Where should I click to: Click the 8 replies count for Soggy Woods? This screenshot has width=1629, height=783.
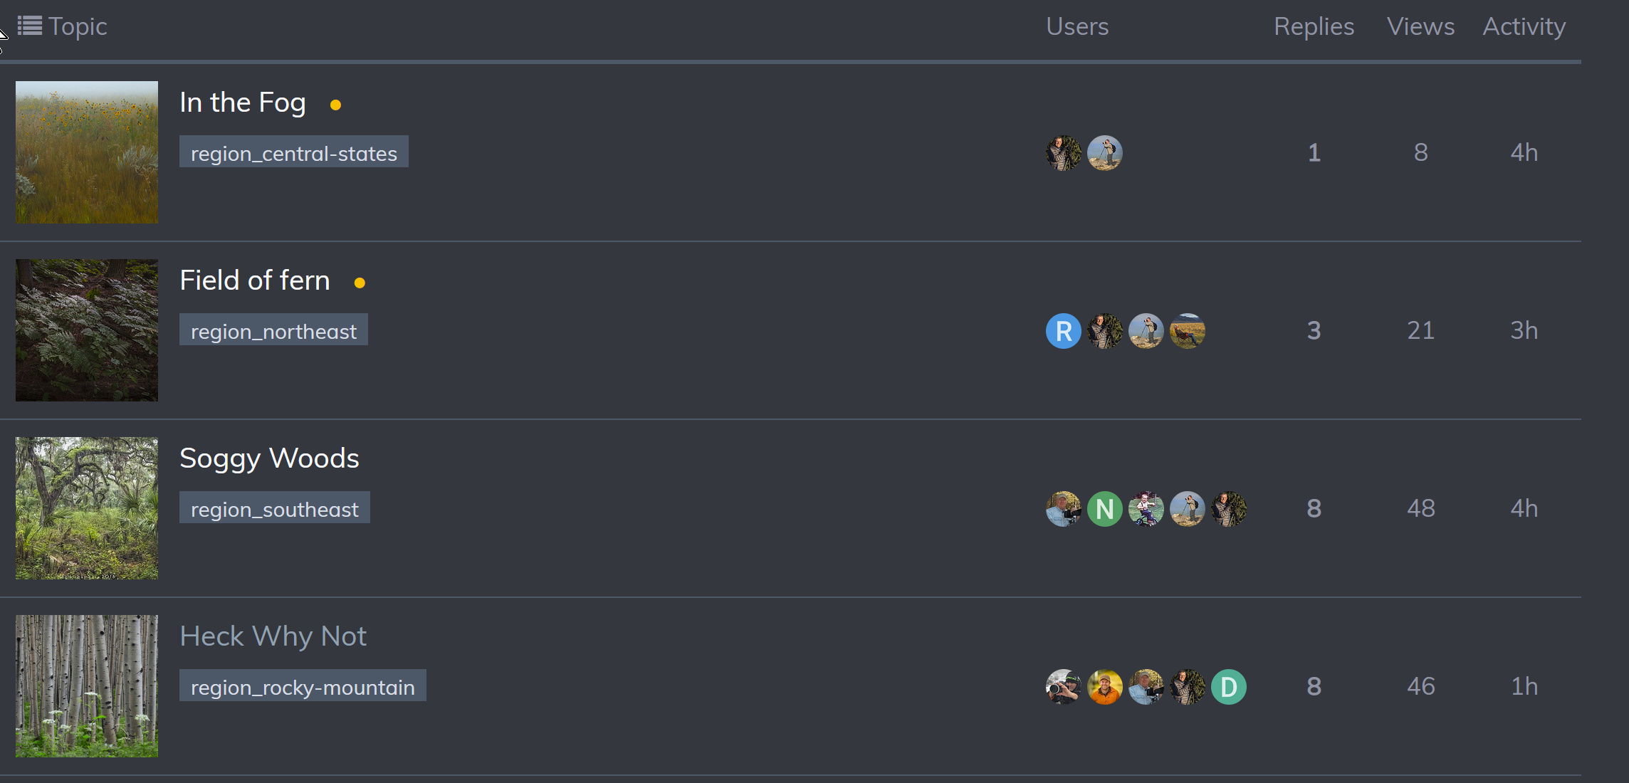pyautogui.click(x=1314, y=509)
